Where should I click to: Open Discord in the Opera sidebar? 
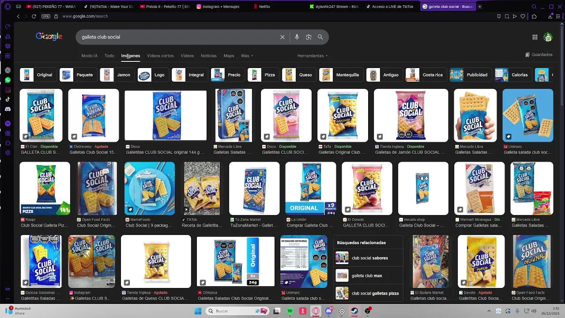(8, 109)
